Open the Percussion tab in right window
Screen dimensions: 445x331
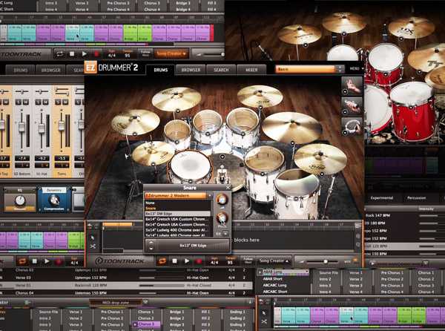(416, 198)
